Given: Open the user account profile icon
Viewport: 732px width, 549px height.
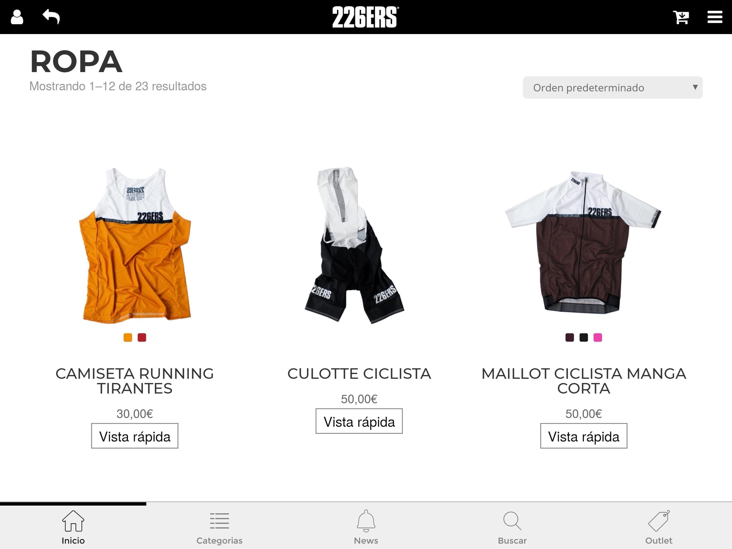Looking at the screenshot, I should (17, 17).
